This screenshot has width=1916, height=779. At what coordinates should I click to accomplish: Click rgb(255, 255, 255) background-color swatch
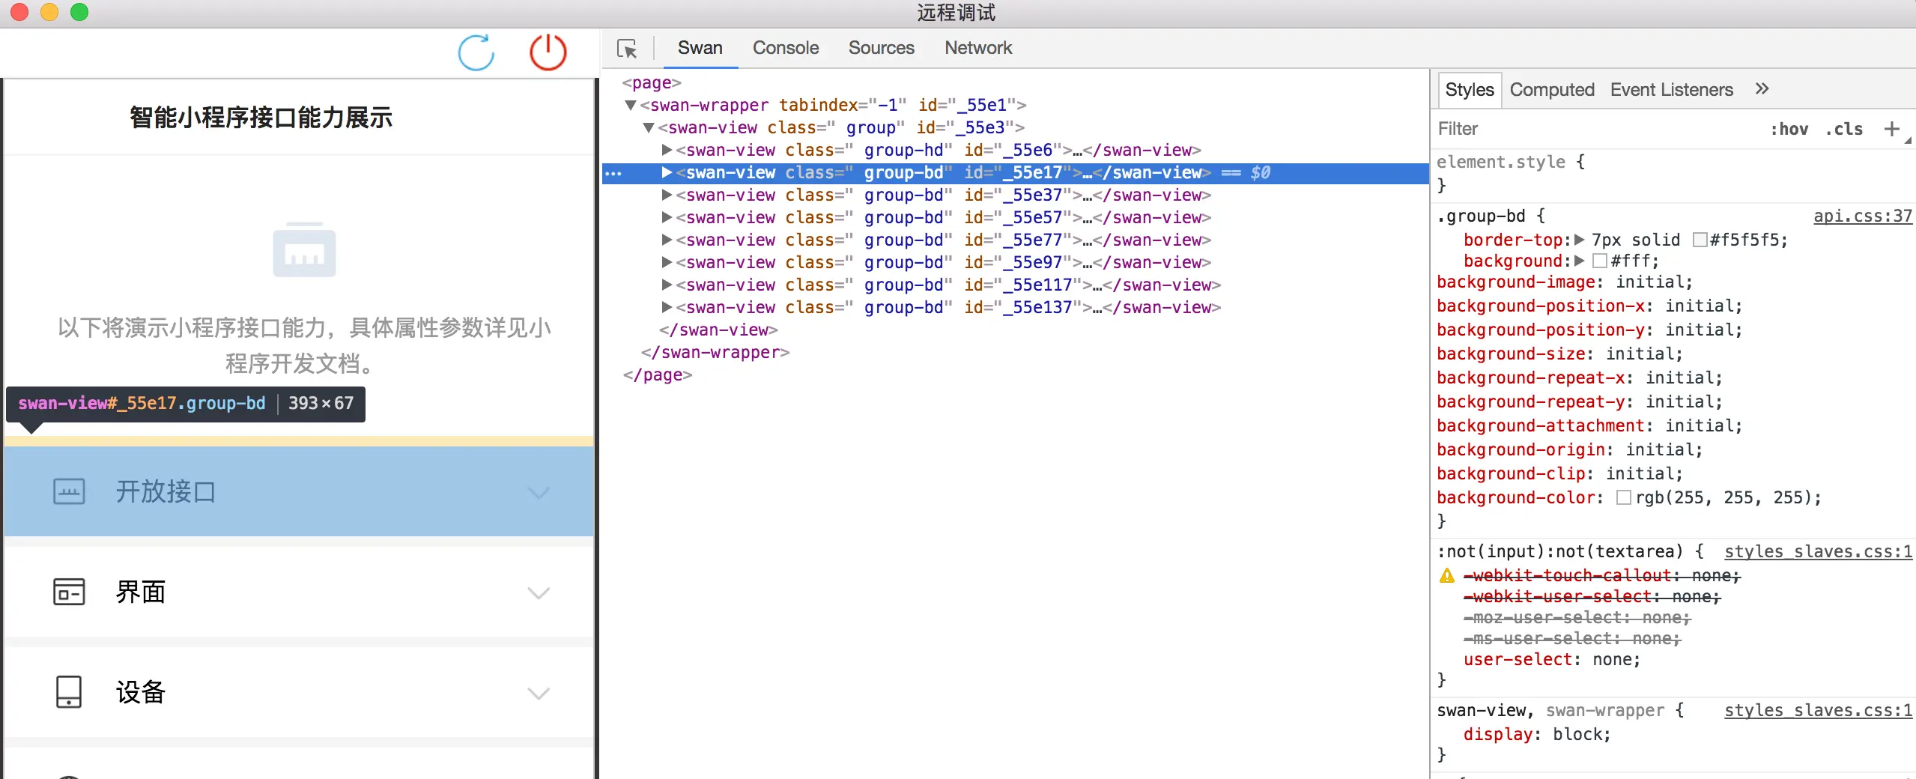(1624, 497)
